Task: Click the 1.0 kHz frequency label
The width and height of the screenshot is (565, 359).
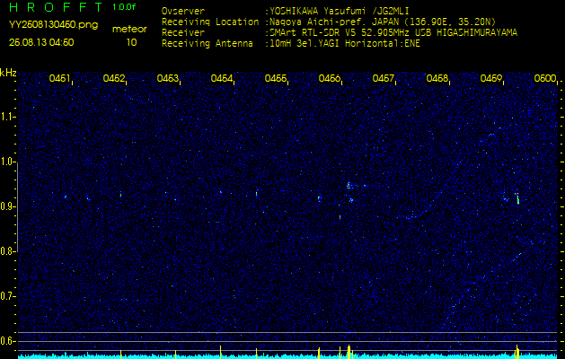Action: pos(6,162)
